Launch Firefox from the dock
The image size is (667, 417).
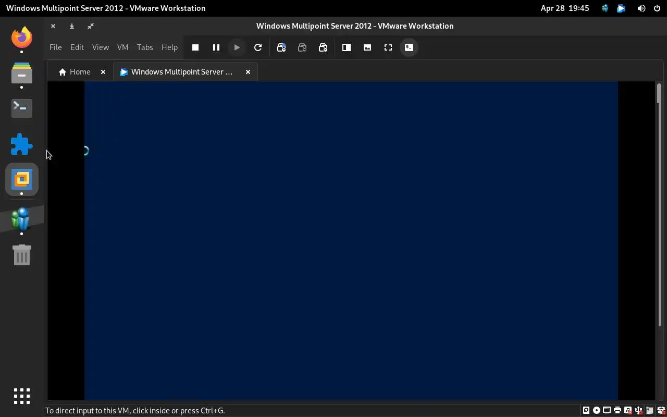pyautogui.click(x=22, y=38)
